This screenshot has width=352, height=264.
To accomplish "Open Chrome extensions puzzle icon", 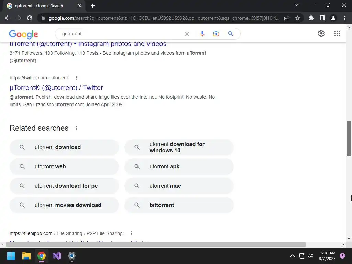I will [x=311, y=18].
